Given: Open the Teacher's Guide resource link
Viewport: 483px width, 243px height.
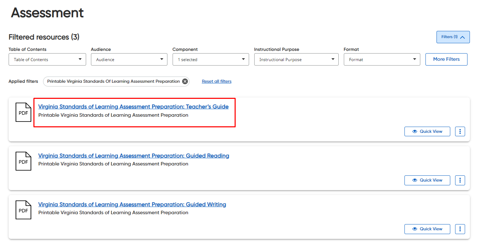Looking at the screenshot, I should (133, 106).
